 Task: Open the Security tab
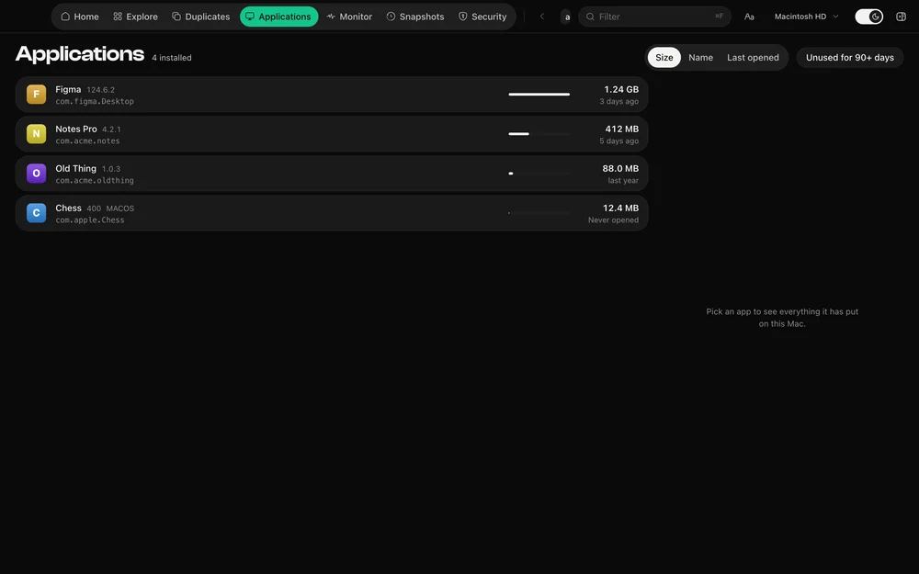click(x=482, y=17)
